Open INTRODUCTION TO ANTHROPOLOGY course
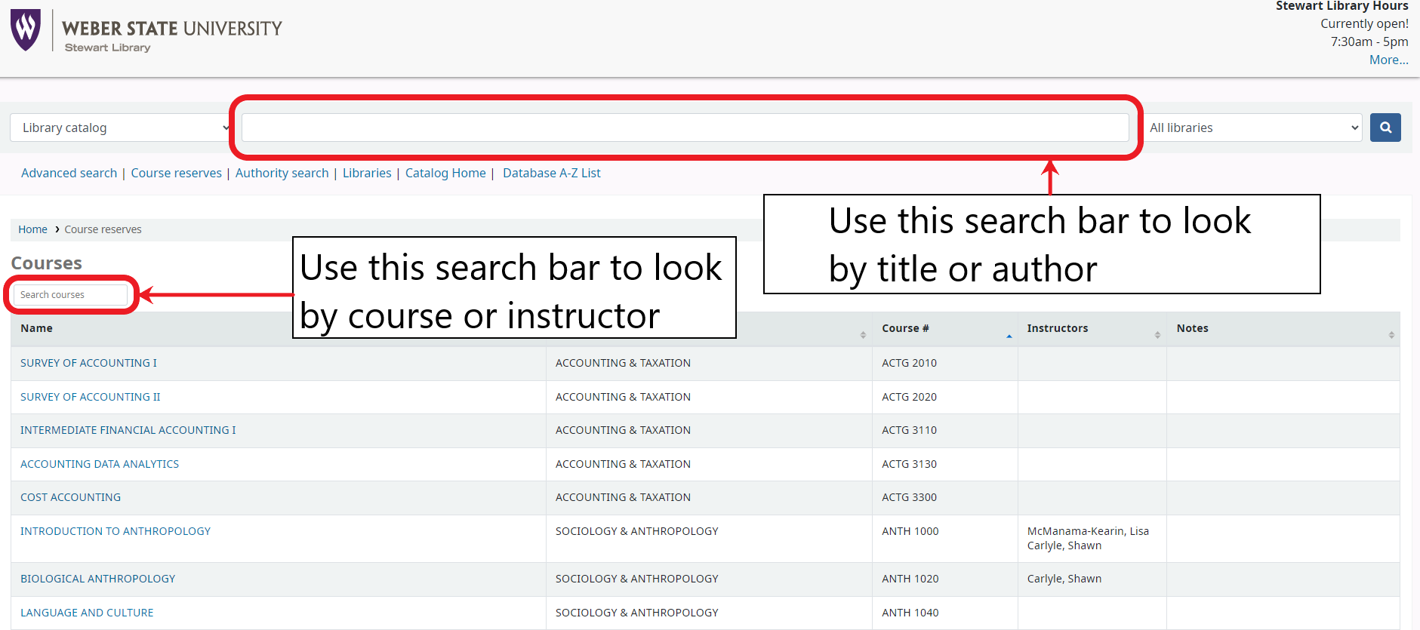 115,531
